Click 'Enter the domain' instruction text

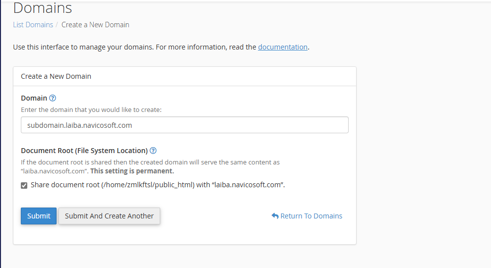pos(91,109)
